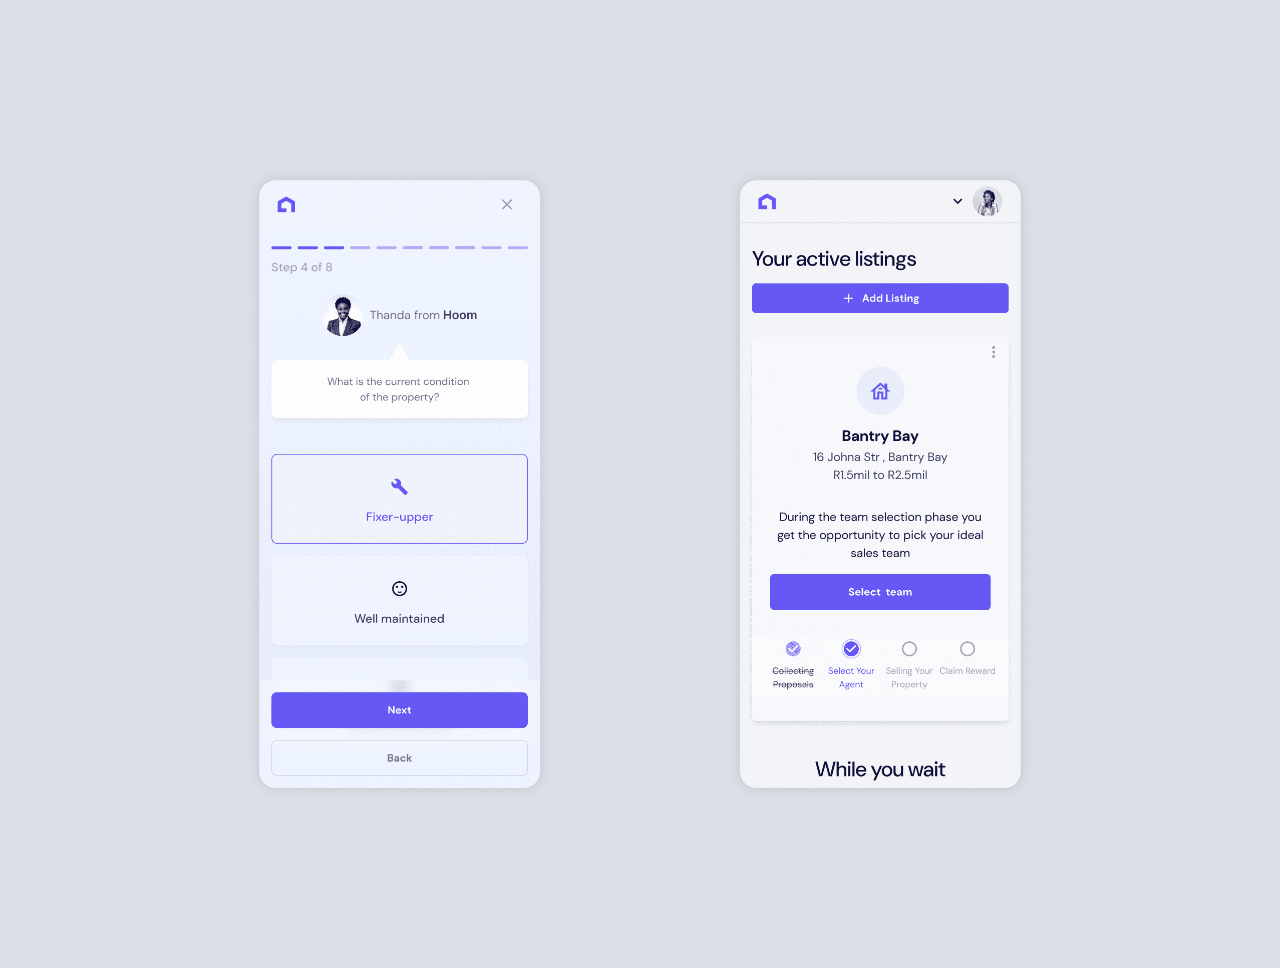Click the Bantry Bay property home icon
The height and width of the screenshot is (968, 1280).
click(x=880, y=391)
